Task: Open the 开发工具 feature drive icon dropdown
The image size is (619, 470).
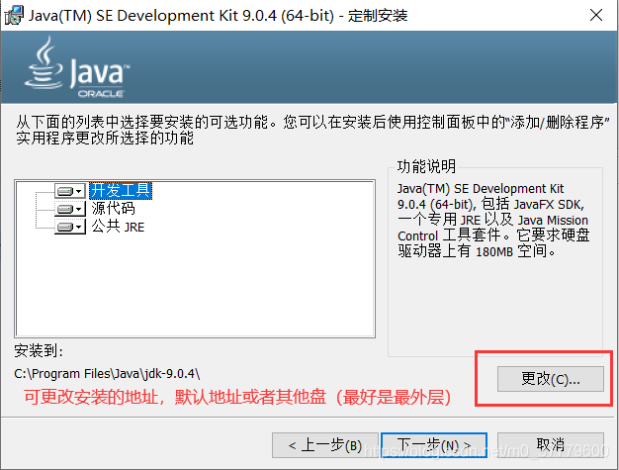Action: pyautogui.click(x=70, y=191)
